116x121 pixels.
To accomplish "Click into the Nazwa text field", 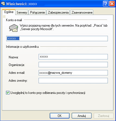I will (73, 57).
